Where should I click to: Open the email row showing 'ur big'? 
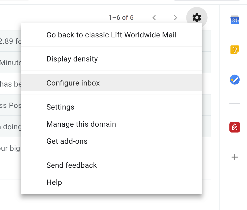10,148
